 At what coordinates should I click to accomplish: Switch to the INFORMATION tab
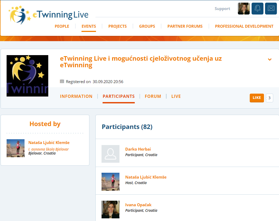tap(76, 96)
